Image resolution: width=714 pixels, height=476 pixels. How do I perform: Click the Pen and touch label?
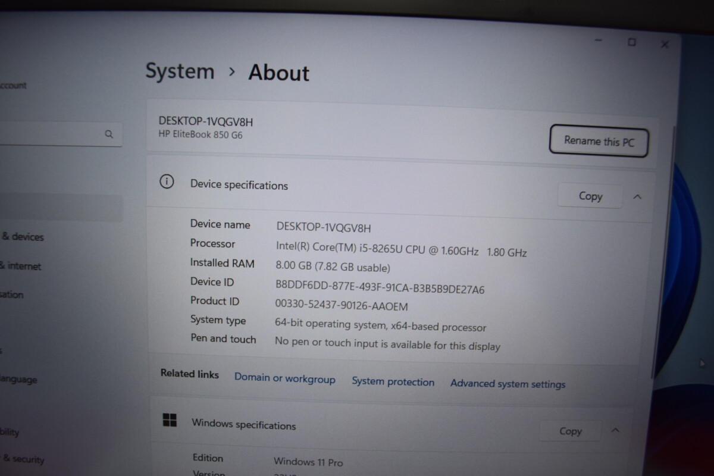point(223,339)
